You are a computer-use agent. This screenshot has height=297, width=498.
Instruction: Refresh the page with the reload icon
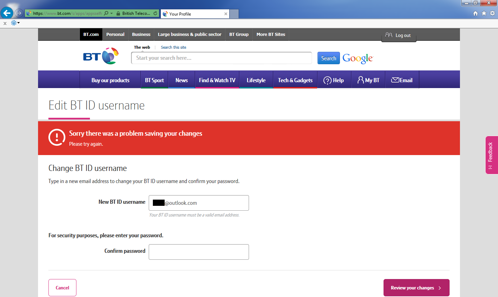point(155,13)
